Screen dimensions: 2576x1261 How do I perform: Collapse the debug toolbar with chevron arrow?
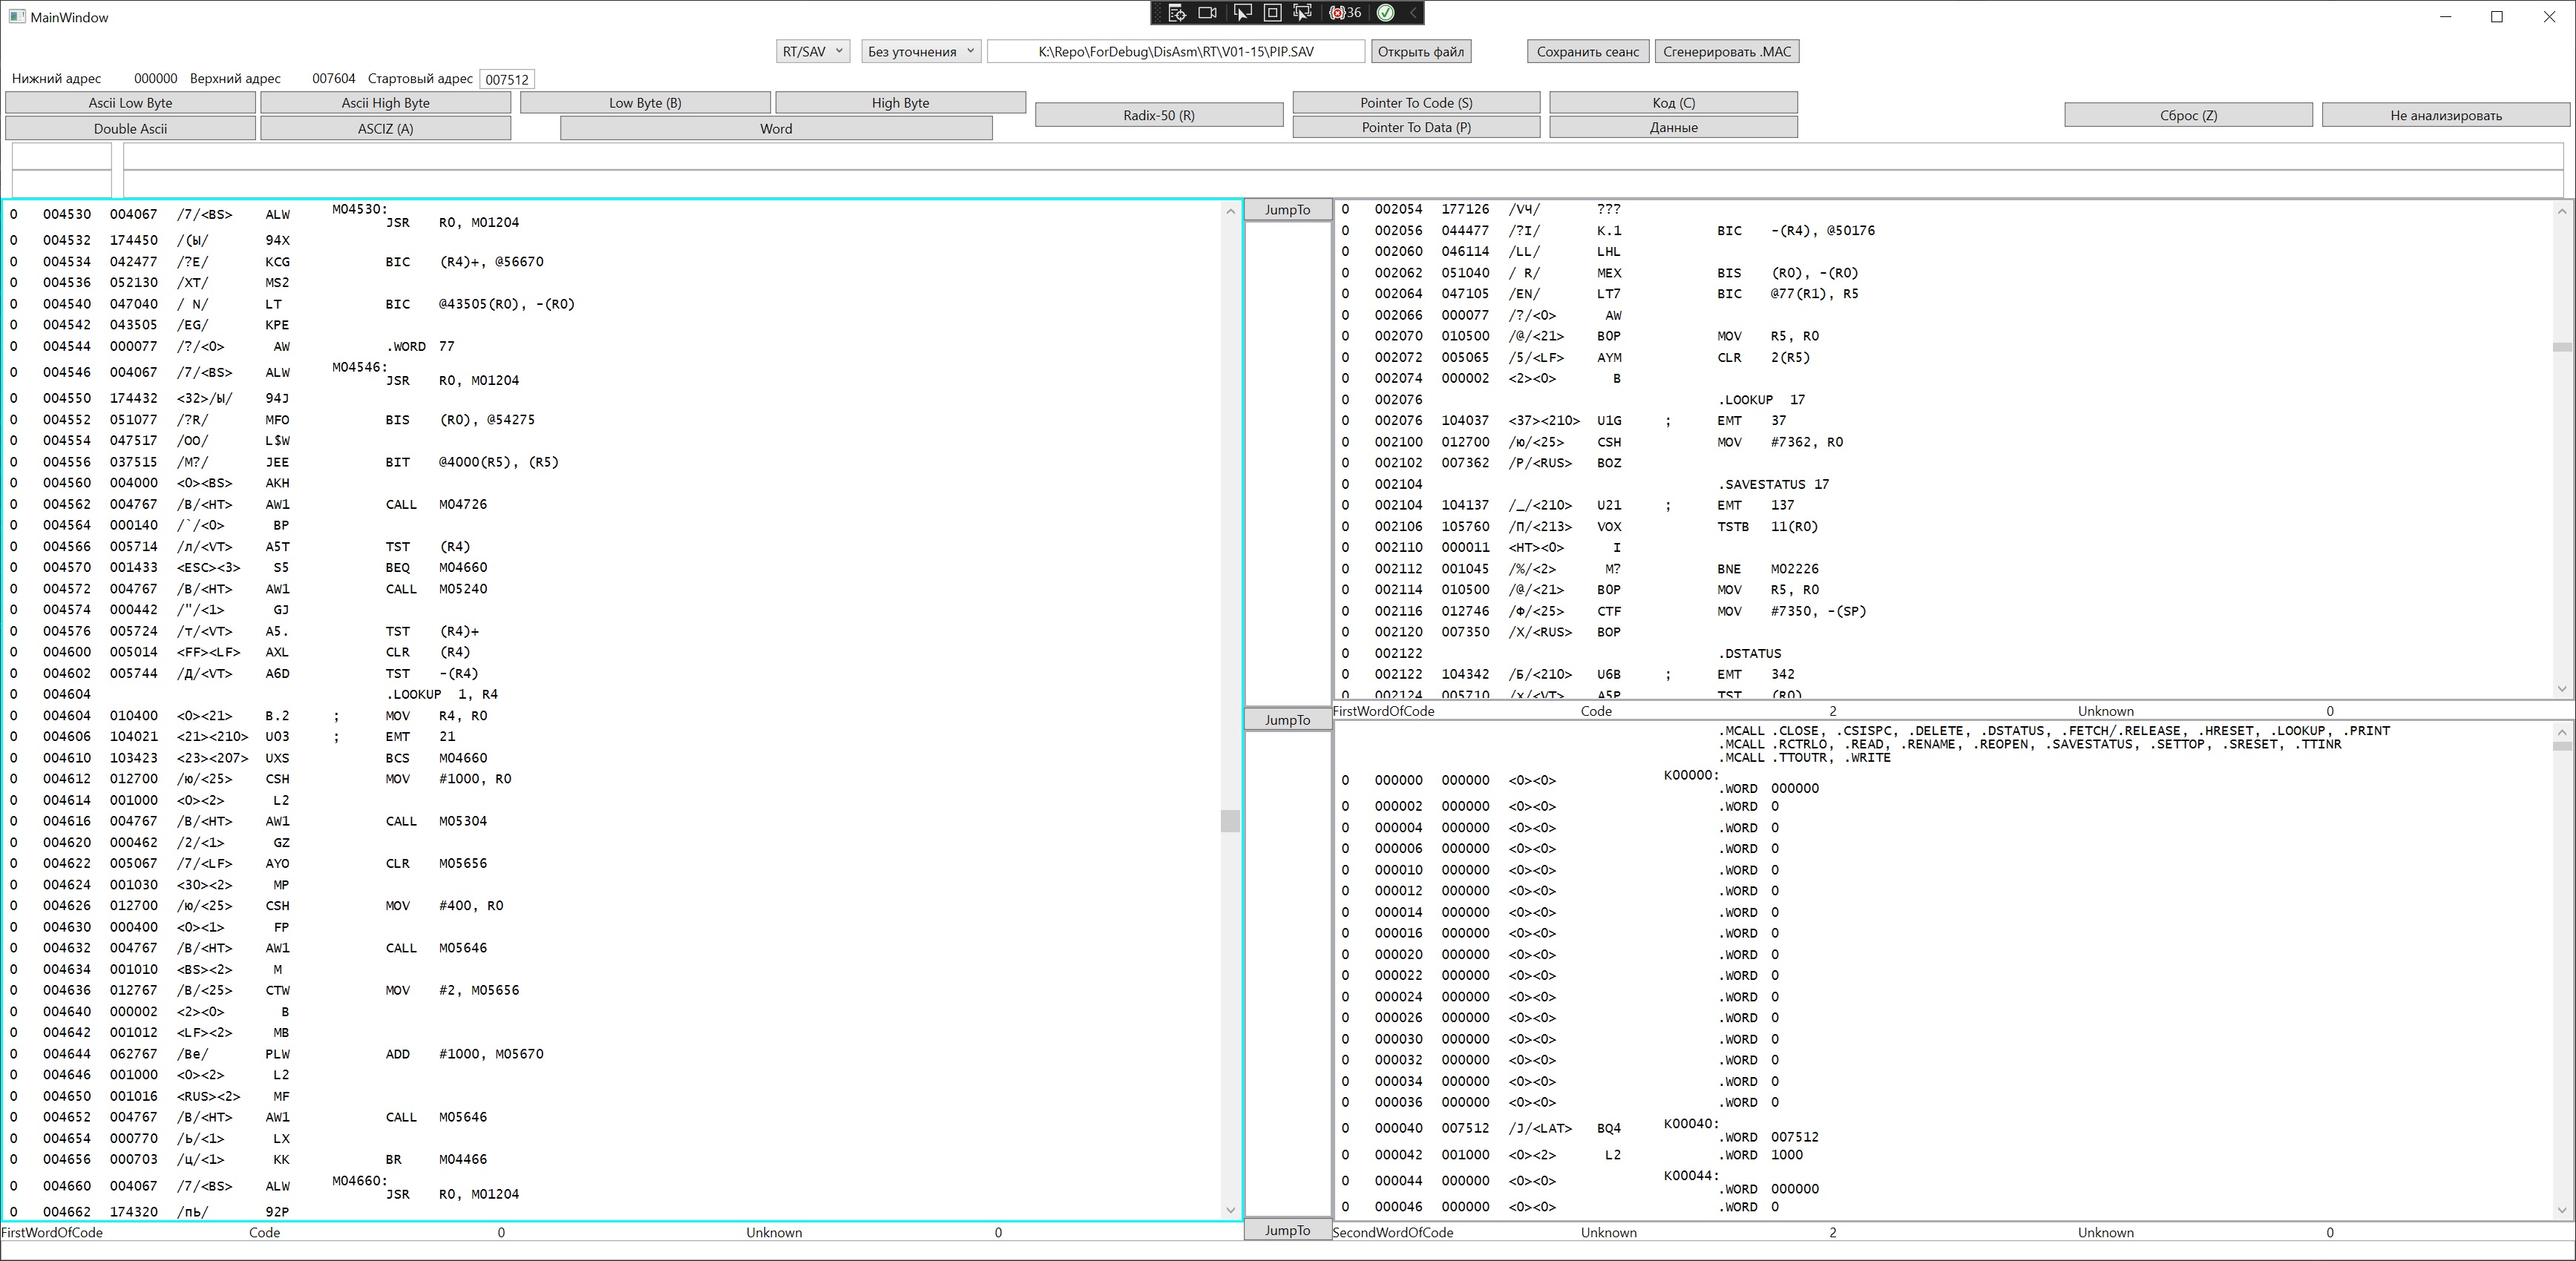coord(1412,13)
